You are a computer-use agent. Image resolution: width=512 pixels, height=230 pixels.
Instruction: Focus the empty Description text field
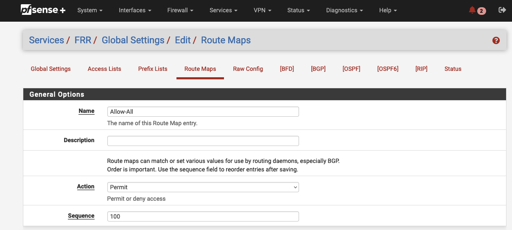203,141
